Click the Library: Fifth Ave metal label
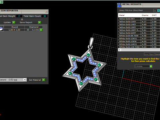The image size is (160, 120). click(x=131, y=10)
